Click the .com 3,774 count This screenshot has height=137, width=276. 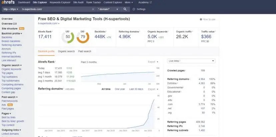pos(202,104)
